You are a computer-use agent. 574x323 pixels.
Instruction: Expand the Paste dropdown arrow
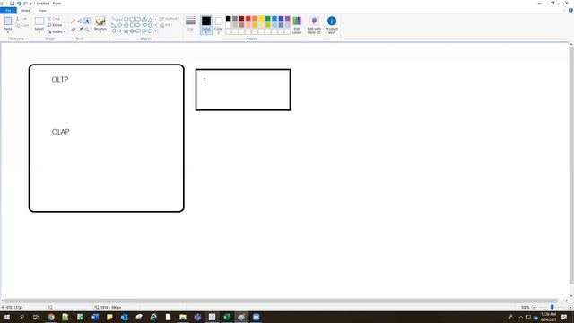[x=8, y=32]
